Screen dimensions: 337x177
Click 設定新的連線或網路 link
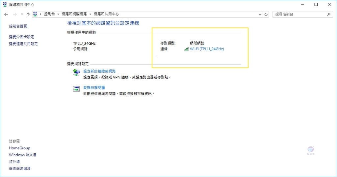click(x=99, y=71)
